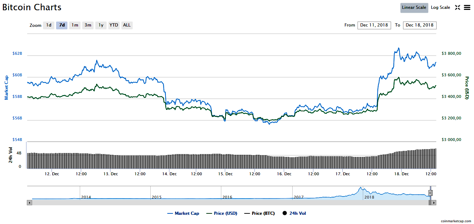Click the $62B axis label

pyautogui.click(x=18, y=54)
